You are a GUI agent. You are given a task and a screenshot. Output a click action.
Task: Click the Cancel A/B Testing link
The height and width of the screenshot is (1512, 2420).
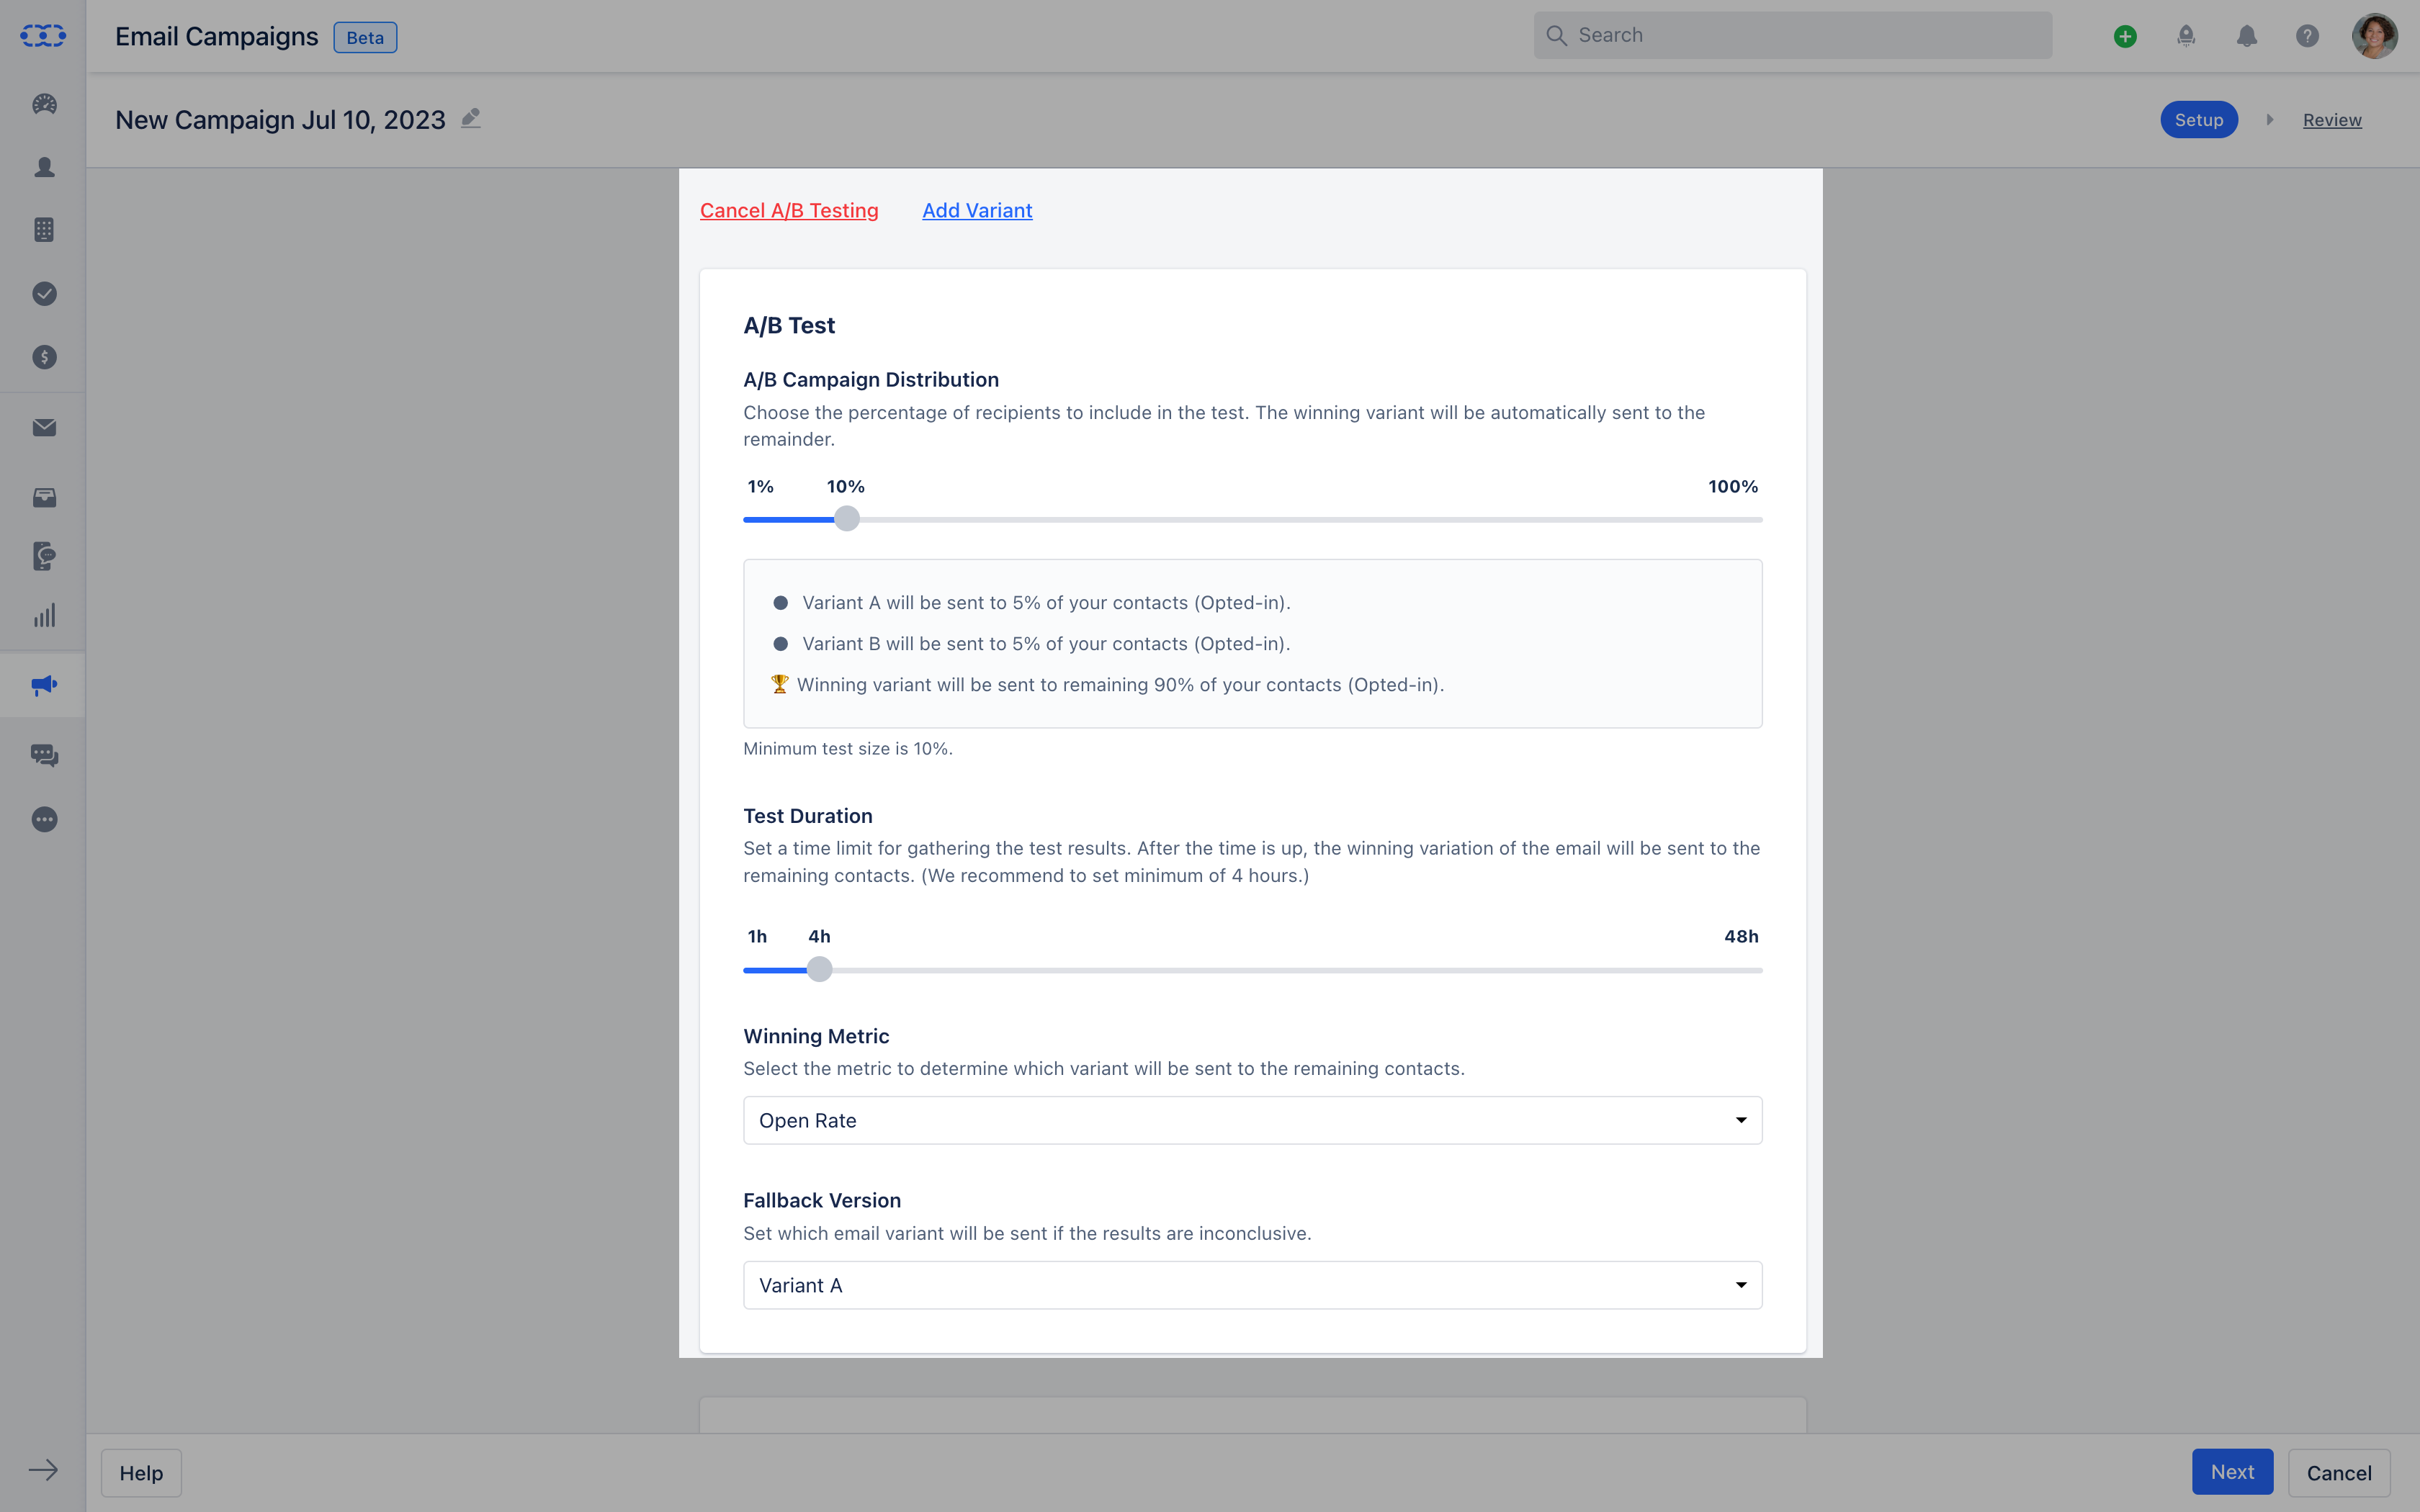[789, 210]
